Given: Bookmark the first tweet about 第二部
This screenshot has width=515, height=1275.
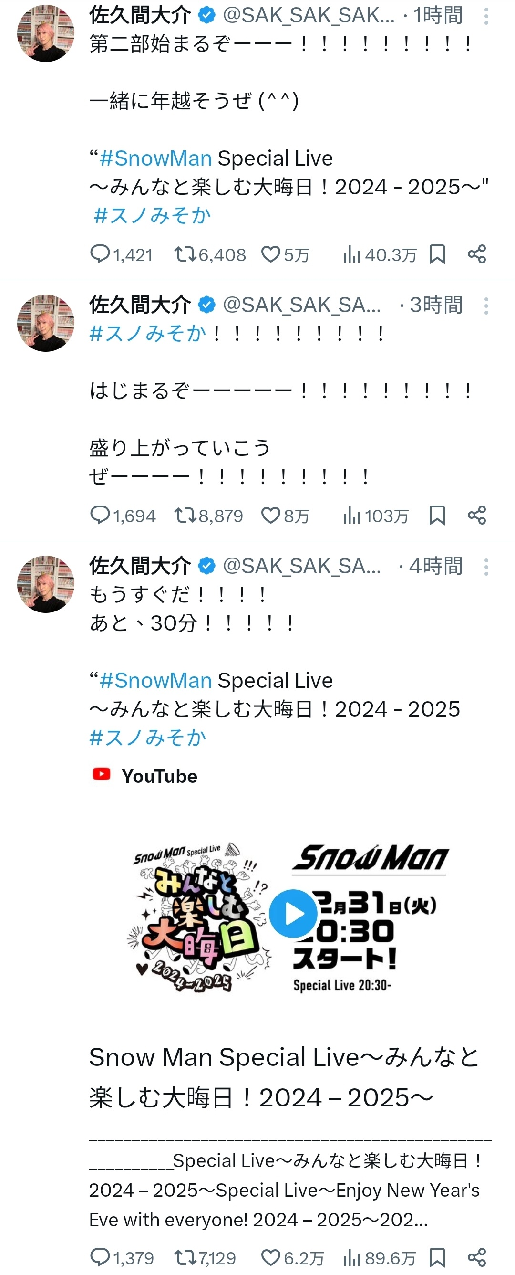Looking at the screenshot, I should point(437,254).
